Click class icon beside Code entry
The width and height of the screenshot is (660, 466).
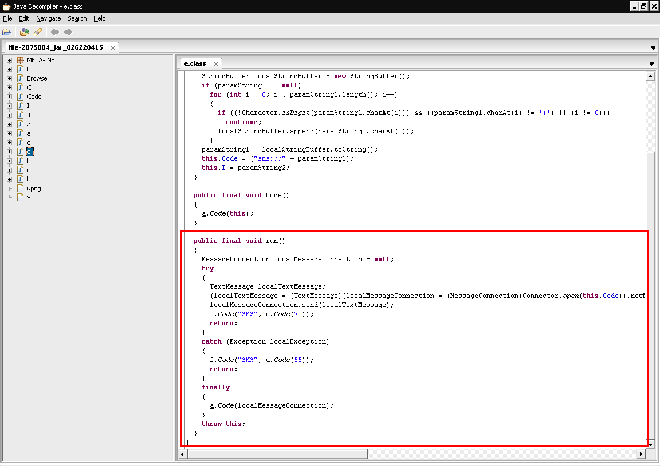point(20,97)
